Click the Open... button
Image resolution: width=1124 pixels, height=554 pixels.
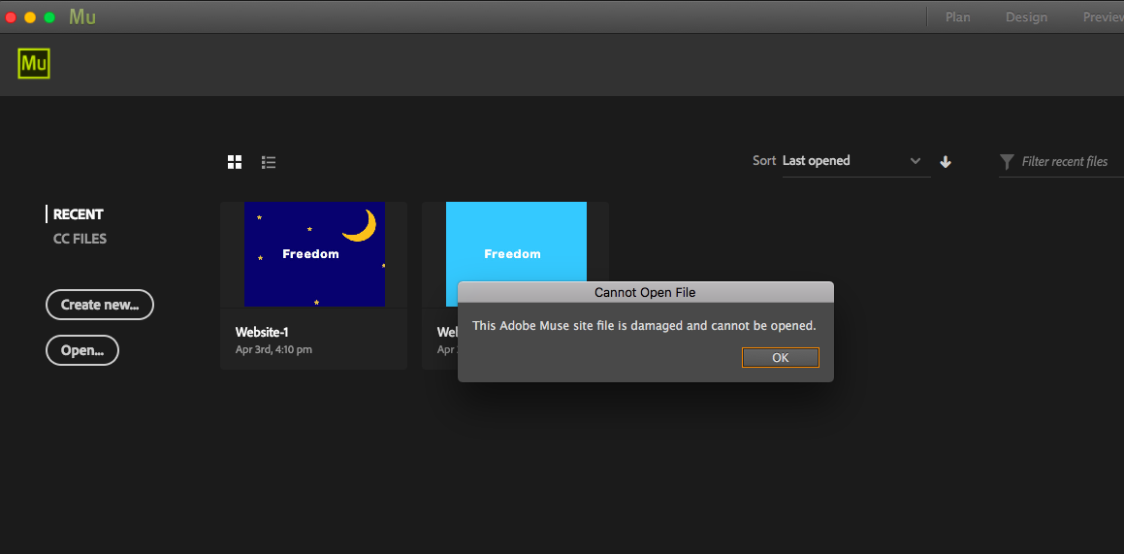82,350
